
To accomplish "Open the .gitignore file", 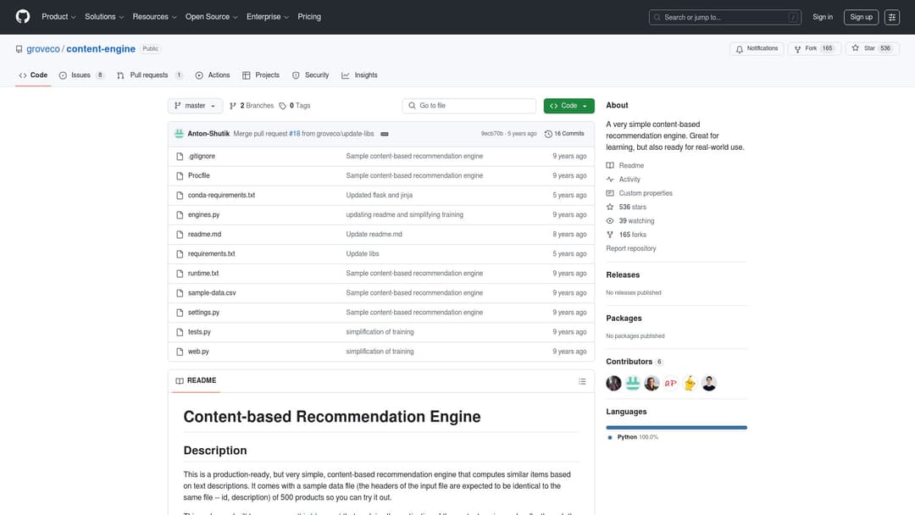I will pyautogui.click(x=202, y=157).
